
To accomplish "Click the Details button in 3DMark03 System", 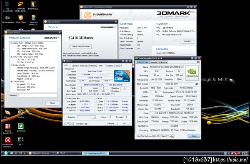I will click(x=187, y=42).
